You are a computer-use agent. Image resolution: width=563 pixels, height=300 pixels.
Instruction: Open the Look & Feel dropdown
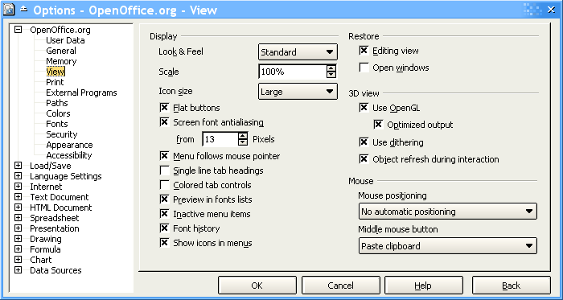click(x=298, y=52)
